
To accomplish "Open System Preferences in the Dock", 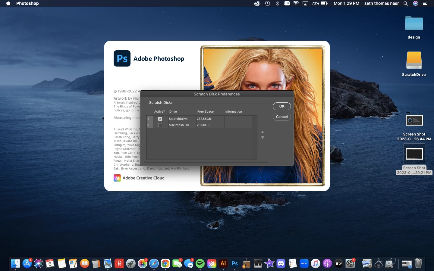I will pyautogui.click(x=350, y=264).
